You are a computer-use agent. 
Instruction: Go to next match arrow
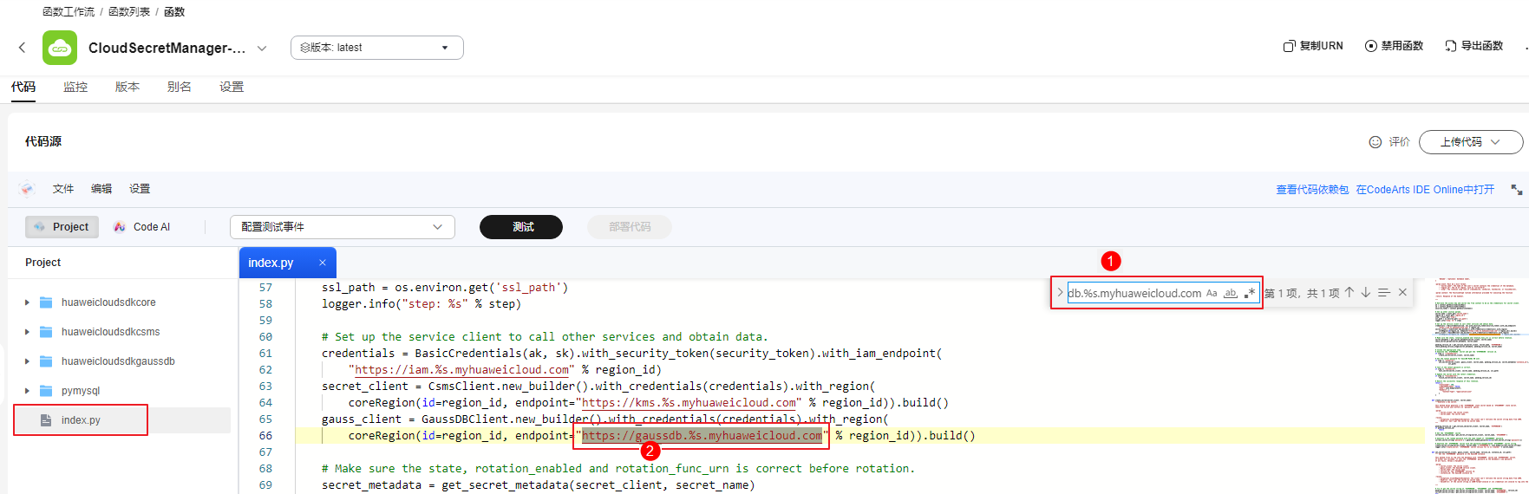pos(1366,293)
